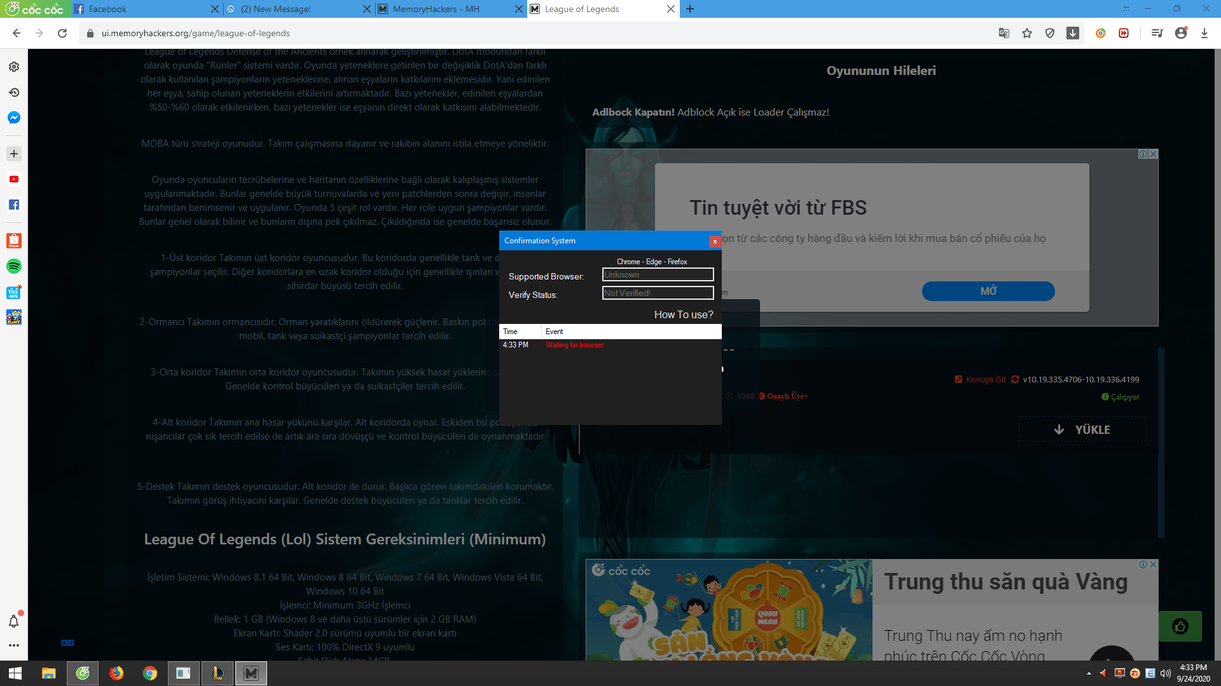Open sidebar notifications bell
1221x686 pixels.
point(14,621)
